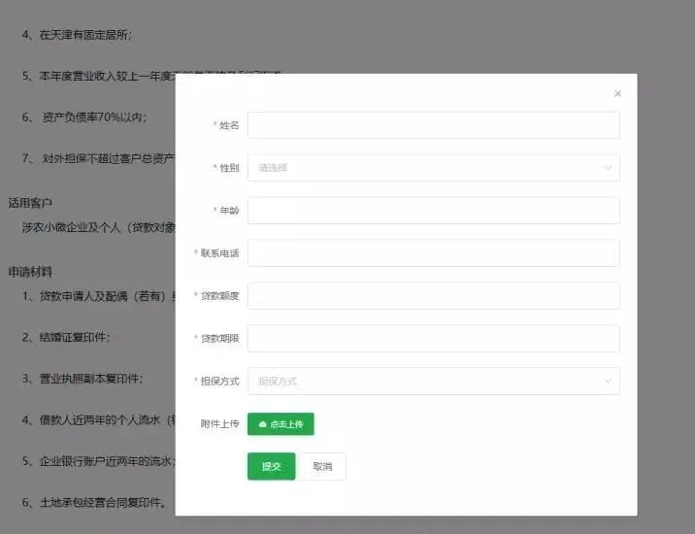The width and height of the screenshot is (695, 534).
Task: Click the 姓名 text input field
Action: coord(433,125)
